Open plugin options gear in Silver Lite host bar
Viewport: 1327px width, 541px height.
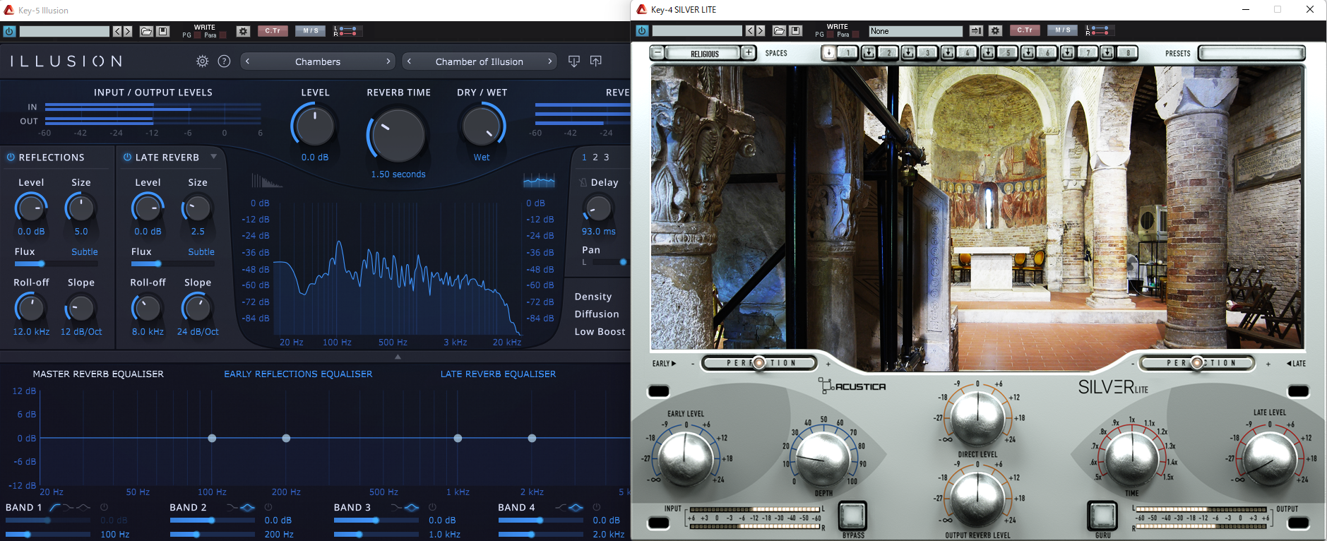click(996, 30)
